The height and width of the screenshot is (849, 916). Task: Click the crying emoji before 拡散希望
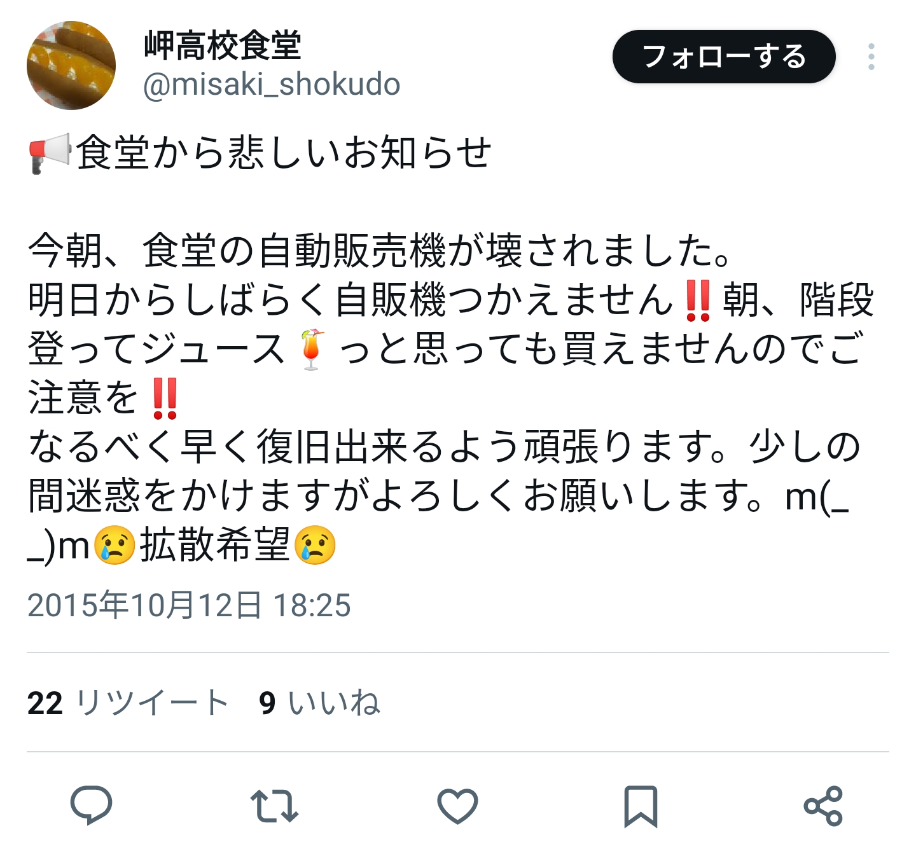pyautogui.click(x=114, y=546)
